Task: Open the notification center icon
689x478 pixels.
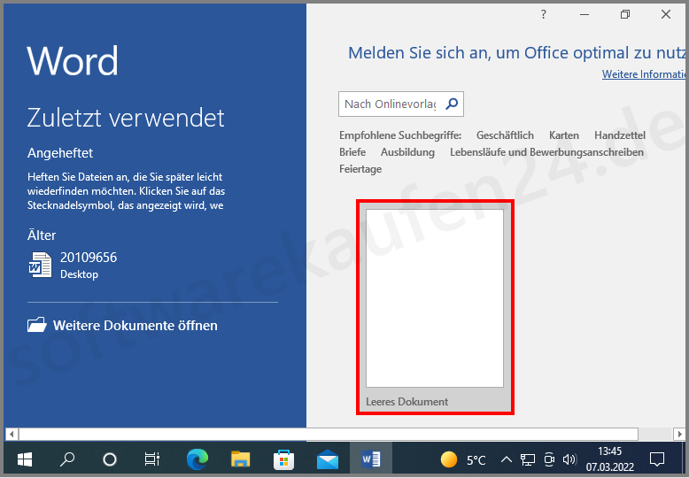Action: 657,459
